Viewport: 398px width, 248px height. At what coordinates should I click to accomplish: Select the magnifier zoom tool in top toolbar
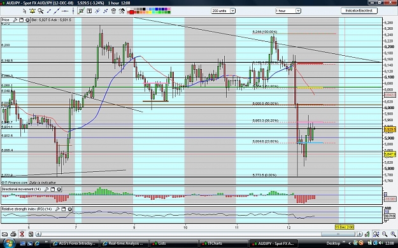pos(40,11)
